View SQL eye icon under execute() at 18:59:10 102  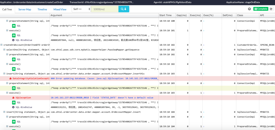click(14, 69)
